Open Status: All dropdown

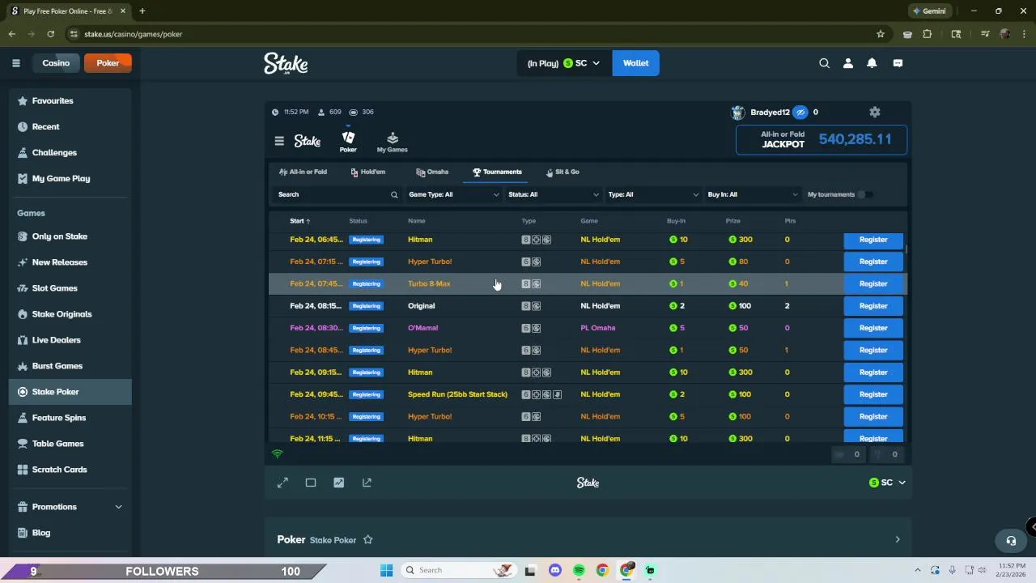(554, 194)
